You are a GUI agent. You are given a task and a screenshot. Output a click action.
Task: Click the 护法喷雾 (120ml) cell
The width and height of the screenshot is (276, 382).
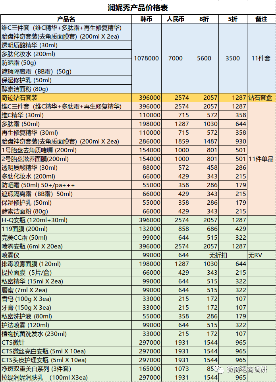tap(66, 325)
